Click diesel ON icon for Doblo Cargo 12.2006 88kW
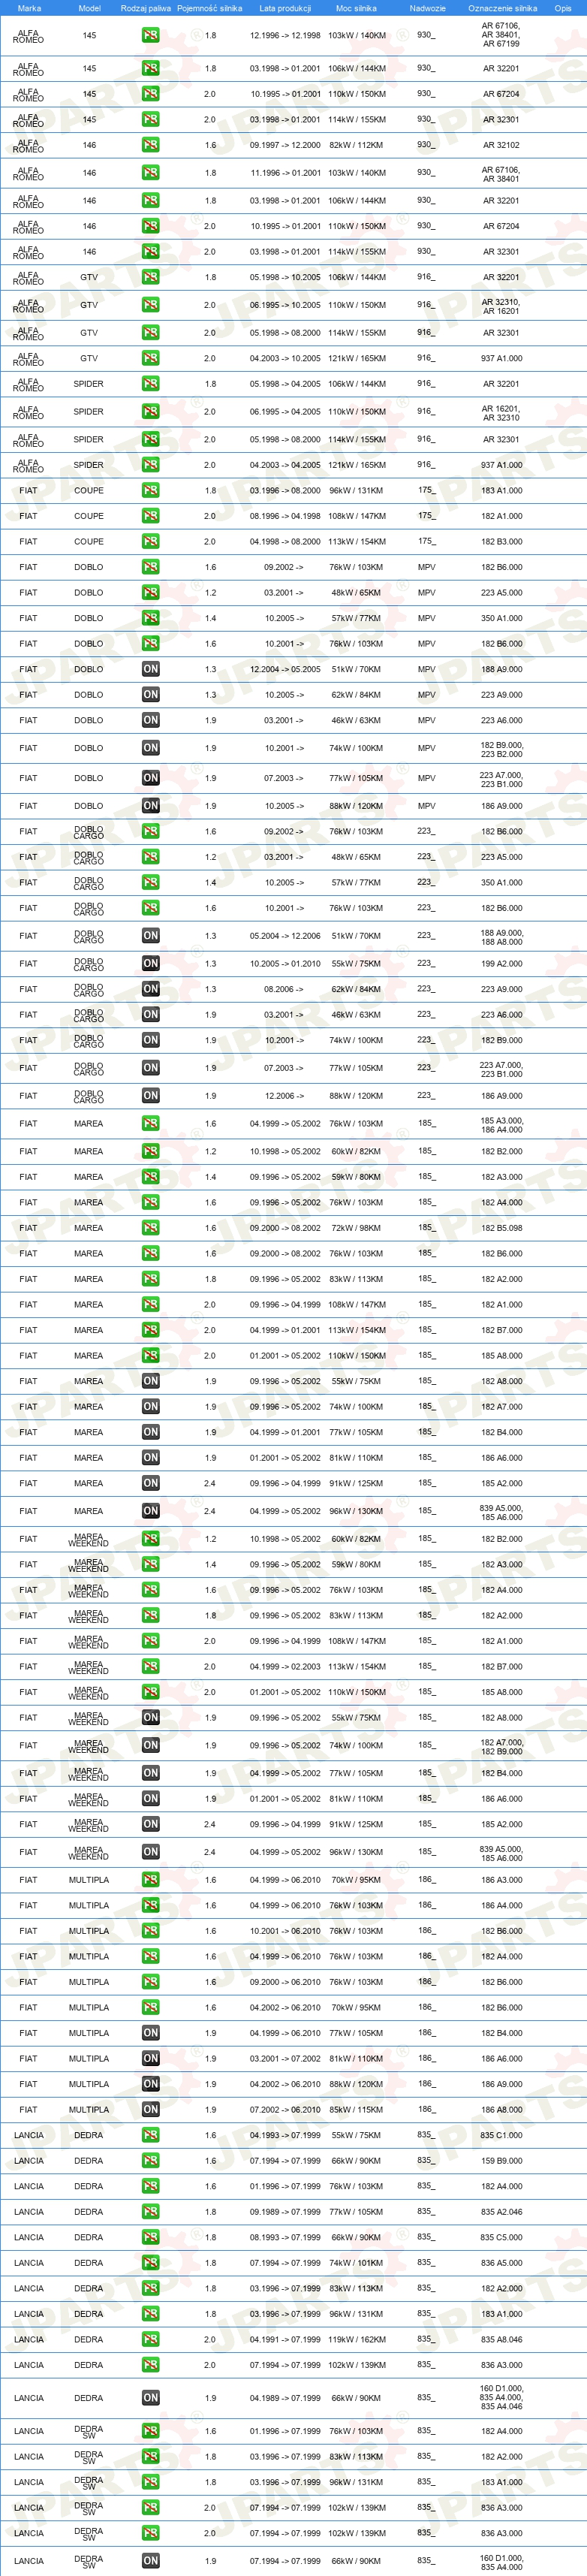The width and height of the screenshot is (587, 2576). [x=150, y=1096]
